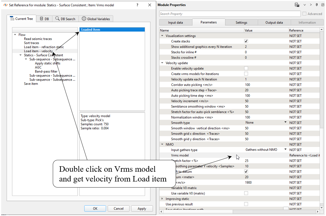Toggle the Create stacks checkbox

coord(246,41)
